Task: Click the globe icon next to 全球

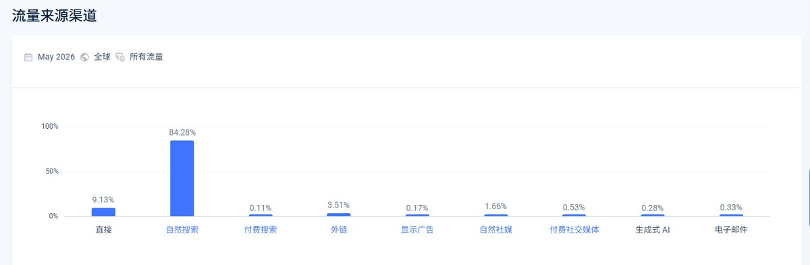Action: point(84,57)
